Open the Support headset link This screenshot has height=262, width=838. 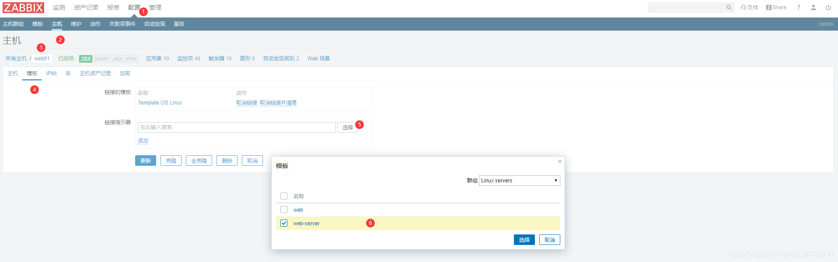[749, 7]
